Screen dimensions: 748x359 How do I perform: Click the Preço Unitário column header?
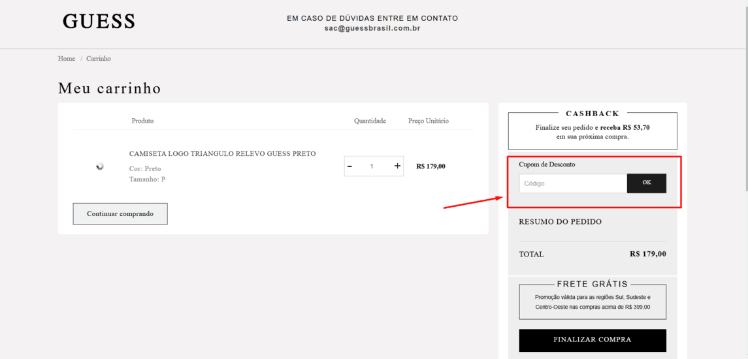tap(429, 121)
